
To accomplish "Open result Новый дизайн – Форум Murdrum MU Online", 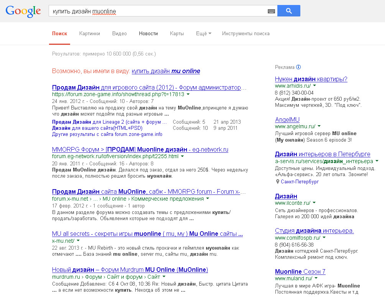I will (130, 270).
